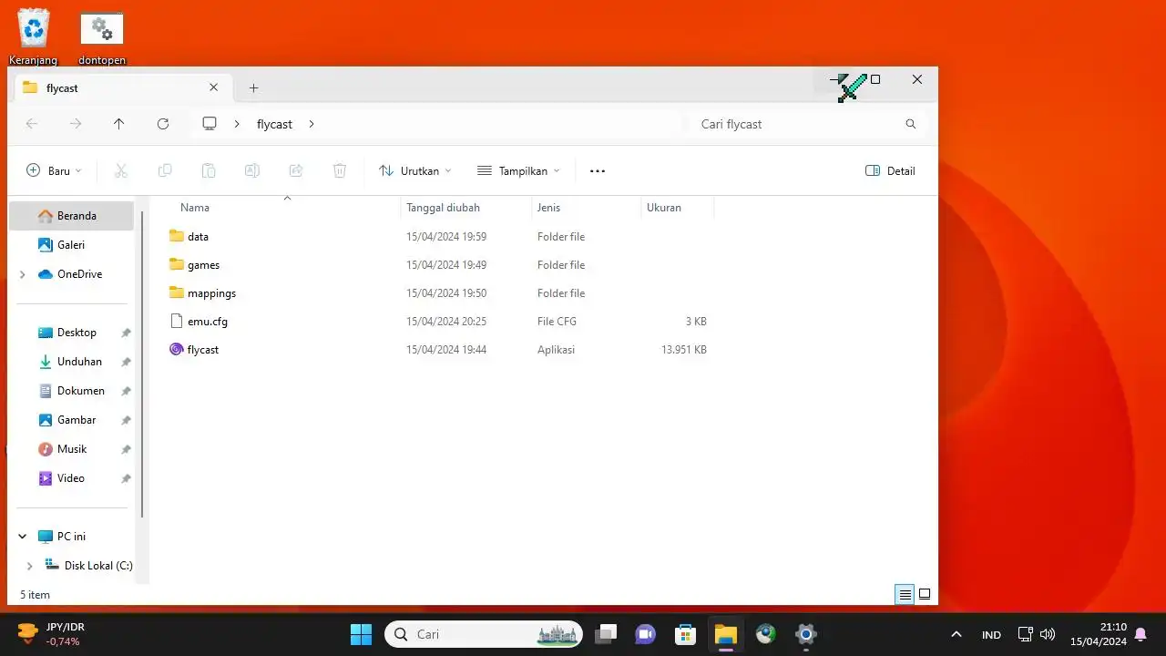Screen dimensions: 1166x656
Task: Add a new Explorer tab
Action: (x=254, y=87)
